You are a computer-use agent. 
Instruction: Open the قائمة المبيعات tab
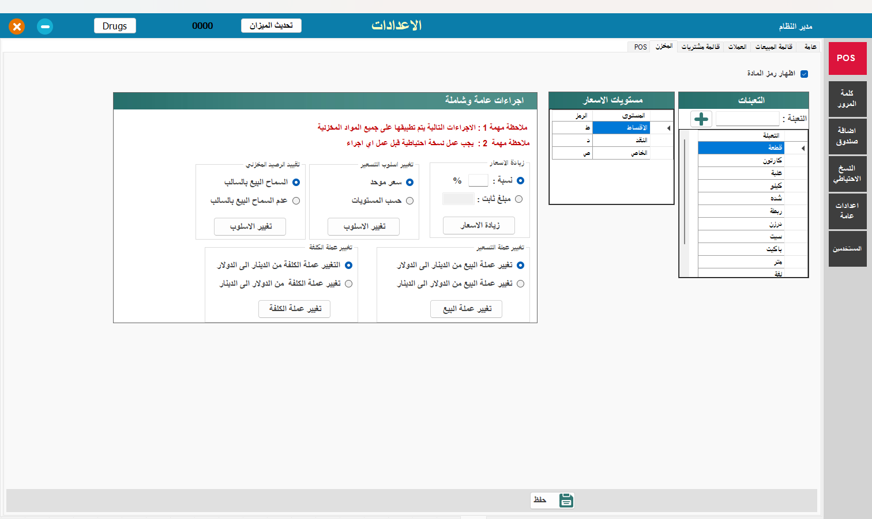[x=774, y=47]
